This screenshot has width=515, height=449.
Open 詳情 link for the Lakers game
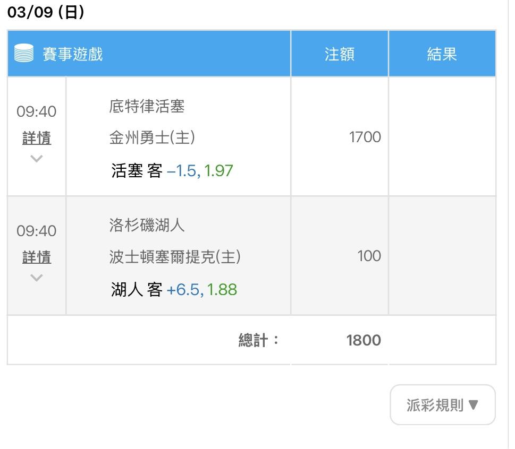point(37,257)
